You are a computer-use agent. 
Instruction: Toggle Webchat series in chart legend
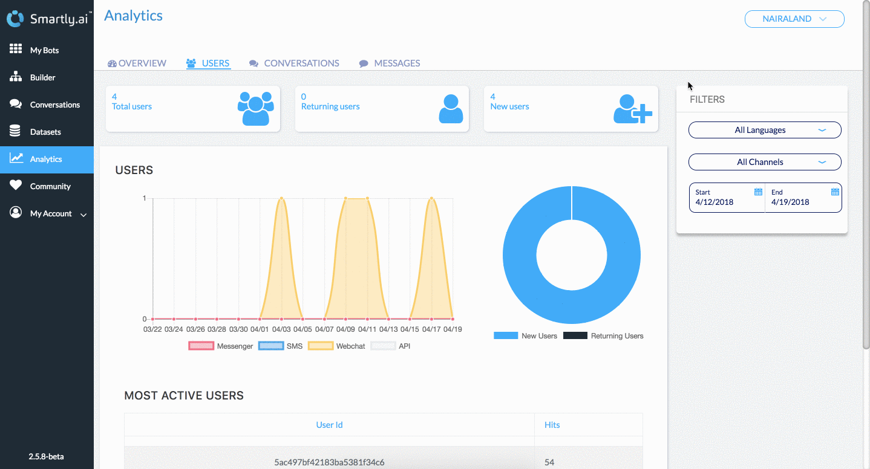(336, 346)
